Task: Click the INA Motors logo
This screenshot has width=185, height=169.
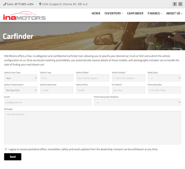Action: point(24,16)
